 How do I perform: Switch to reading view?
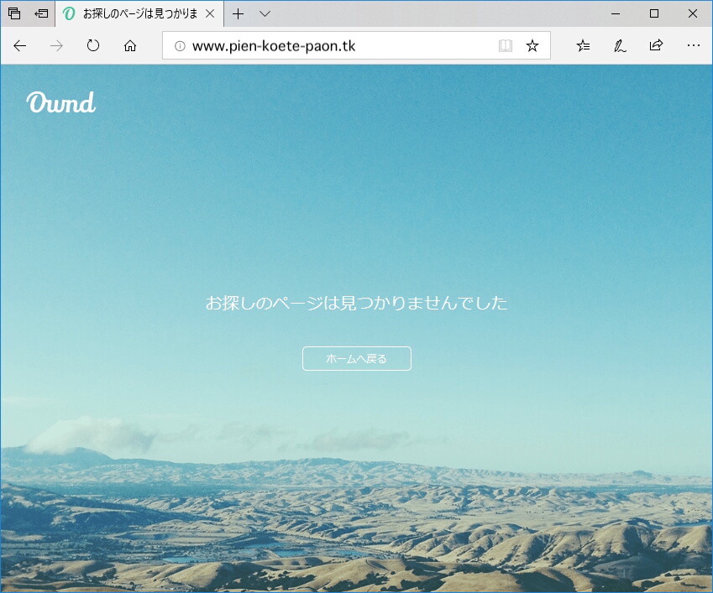[x=506, y=45]
